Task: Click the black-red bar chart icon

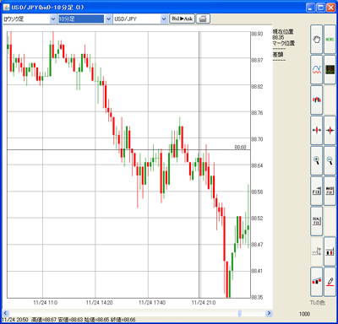Action: [x=330, y=251]
